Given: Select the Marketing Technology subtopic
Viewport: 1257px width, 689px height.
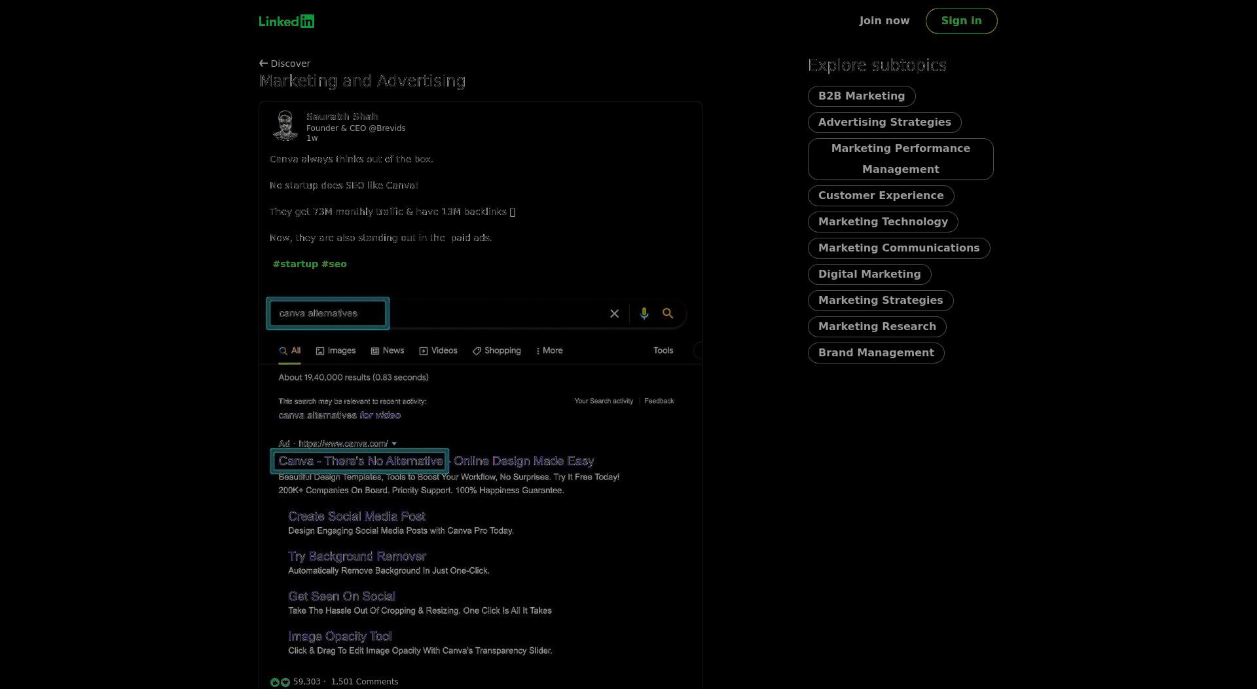Looking at the screenshot, I should tap(883, 222).
